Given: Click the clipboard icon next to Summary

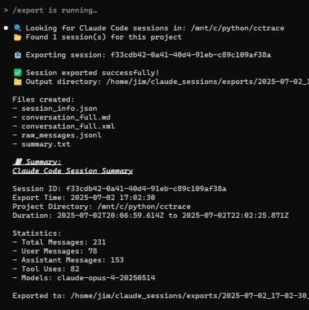Looking at the screenshot, I should tap(19, 161).
